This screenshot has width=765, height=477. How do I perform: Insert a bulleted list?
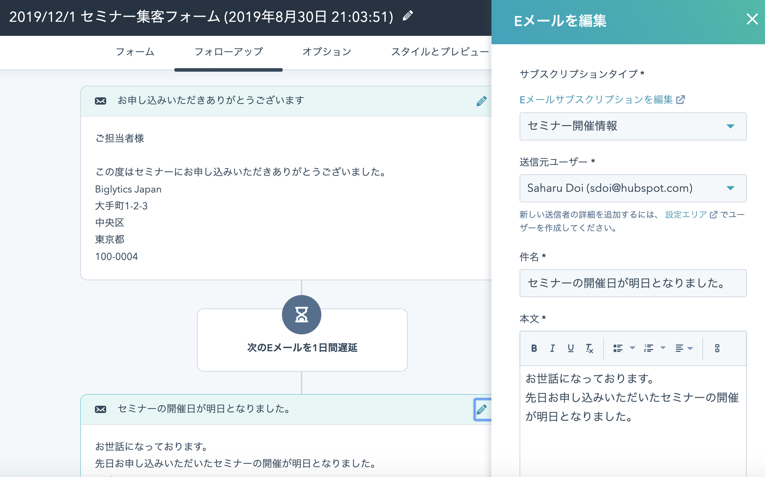click(618, 348)
